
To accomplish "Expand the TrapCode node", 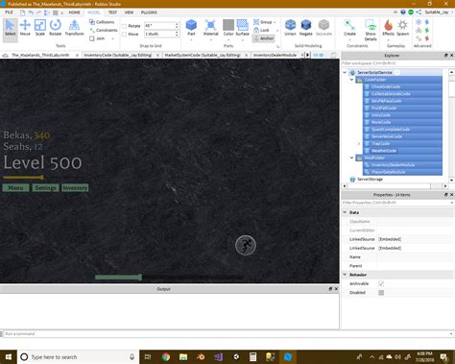I will [359, 143].
